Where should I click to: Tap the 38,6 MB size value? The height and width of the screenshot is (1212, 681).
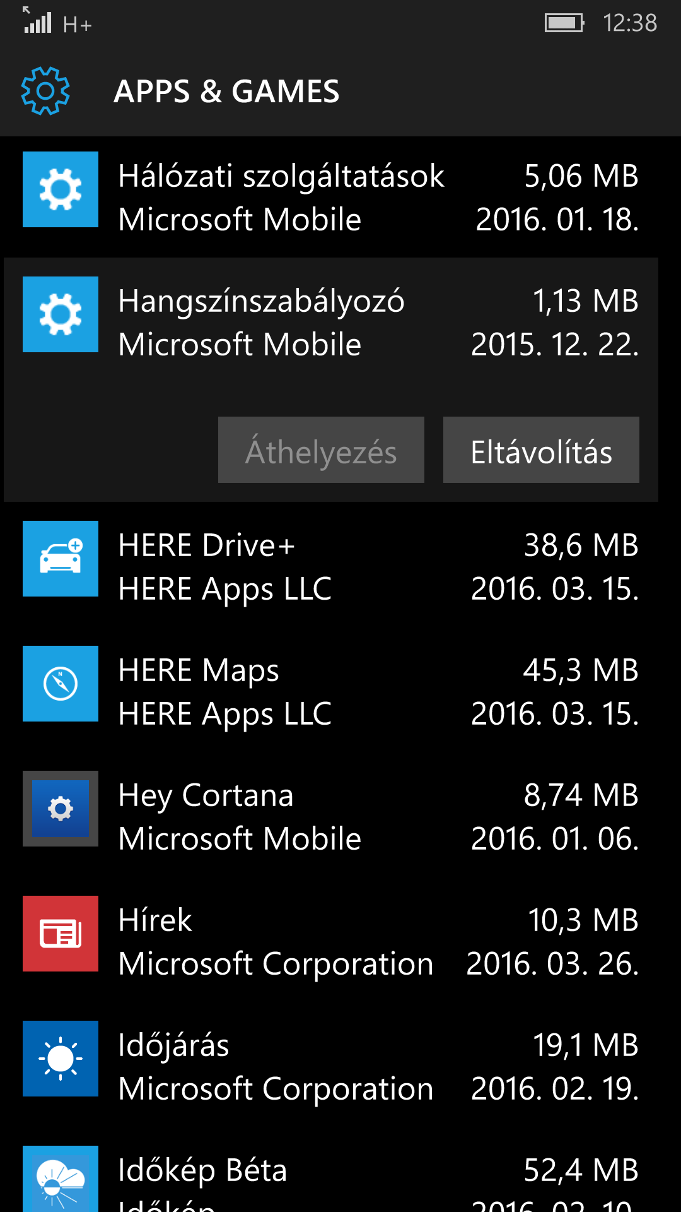(581, 545)
